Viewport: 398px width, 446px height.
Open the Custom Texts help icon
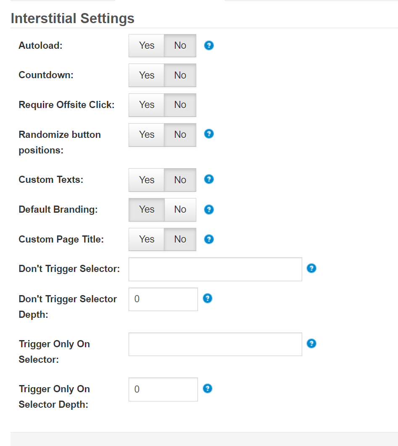209,179
